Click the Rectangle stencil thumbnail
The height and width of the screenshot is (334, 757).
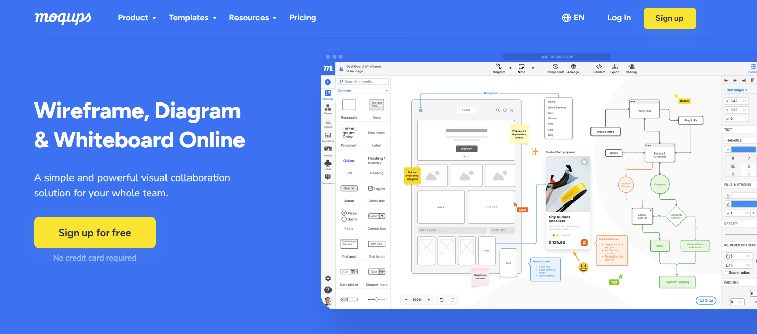tap(349, 105)
